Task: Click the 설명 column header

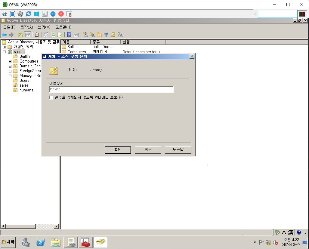Action: coord(143,42)
